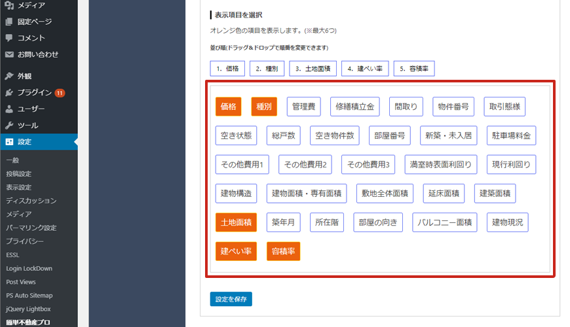Click the Tools (ツール) wrench icon
Viewport: 570px width, 327px height.
click(9, 125)
